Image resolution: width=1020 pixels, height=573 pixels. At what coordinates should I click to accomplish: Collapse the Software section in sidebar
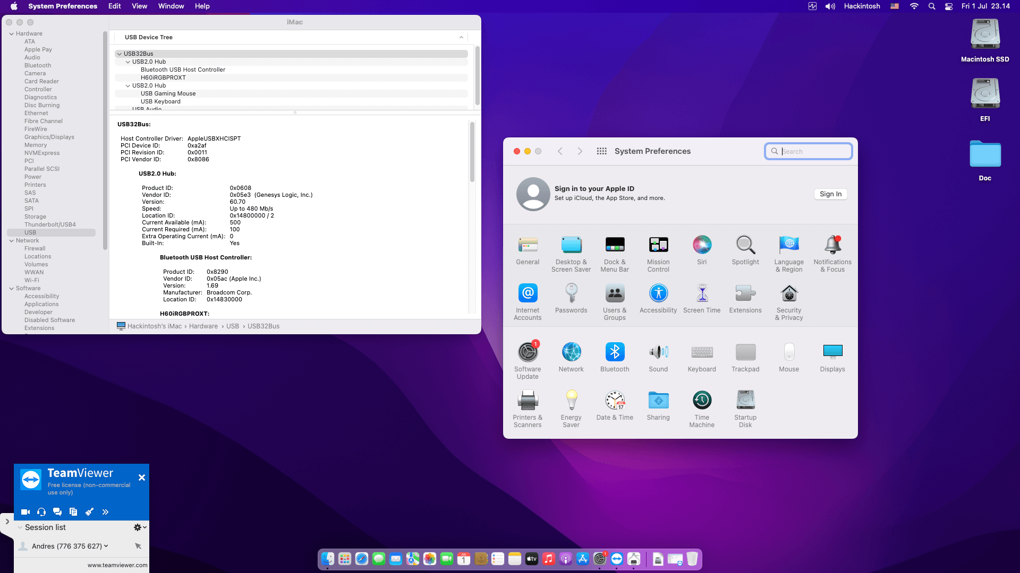click(x=11, y=288)
